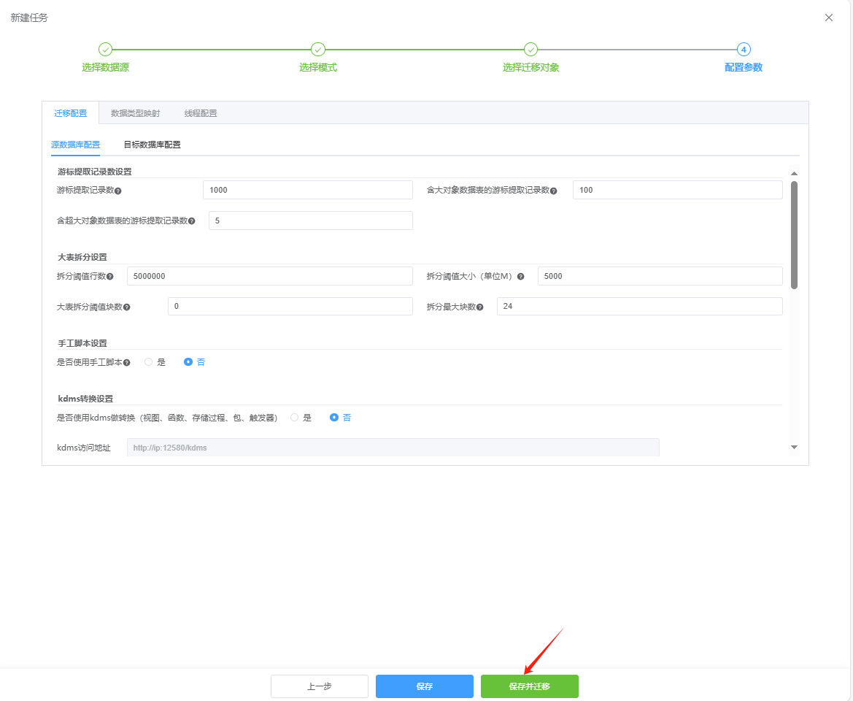853x701 pixels.
Task: Click the 选择模式 step checkmark
Action: tap(317, 50)
